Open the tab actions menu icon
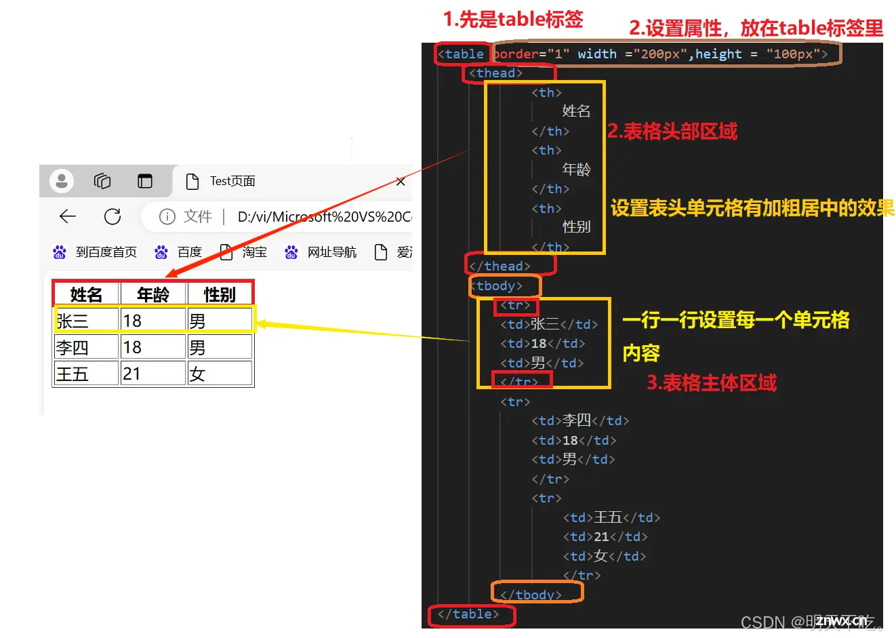This screenshot has height=638, width=896. [145, 181]
